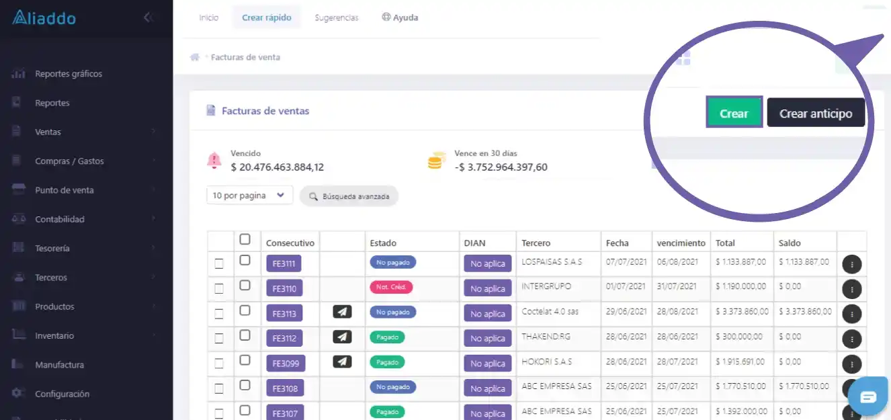This screenshot has width=891, height=420.
Task: Click the No aplica DIAN button for FE3110
Action: pyautogui.click(x=488, y=288)
